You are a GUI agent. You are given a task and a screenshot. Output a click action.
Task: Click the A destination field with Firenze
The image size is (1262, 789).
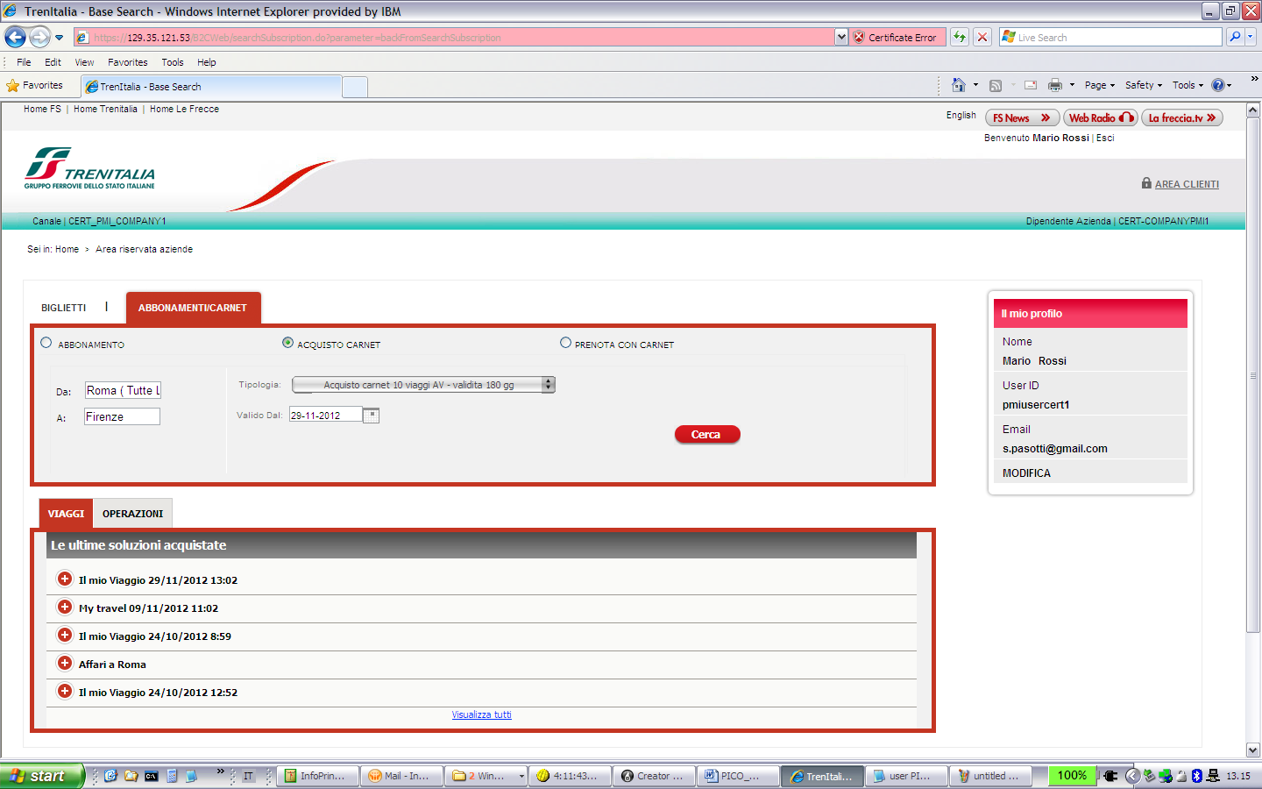tap(122, 416)
